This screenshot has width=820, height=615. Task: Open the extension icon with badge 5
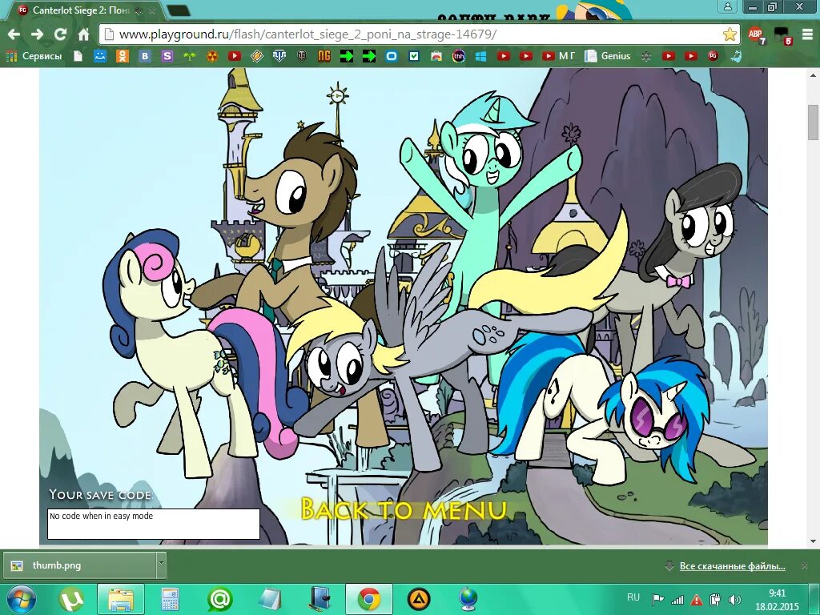click(x=782, y=35)
